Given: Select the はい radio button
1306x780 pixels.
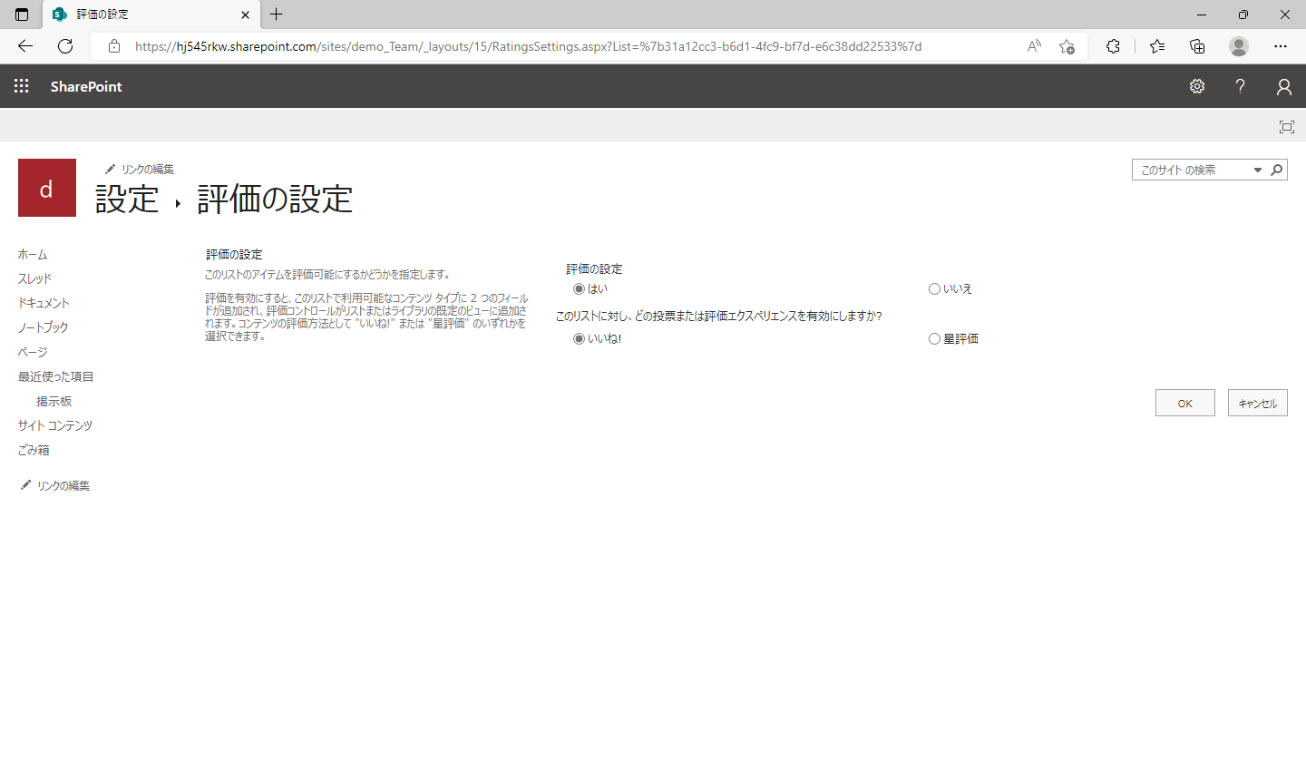Looking at the screenshot, I should click(x=579, y=289).
